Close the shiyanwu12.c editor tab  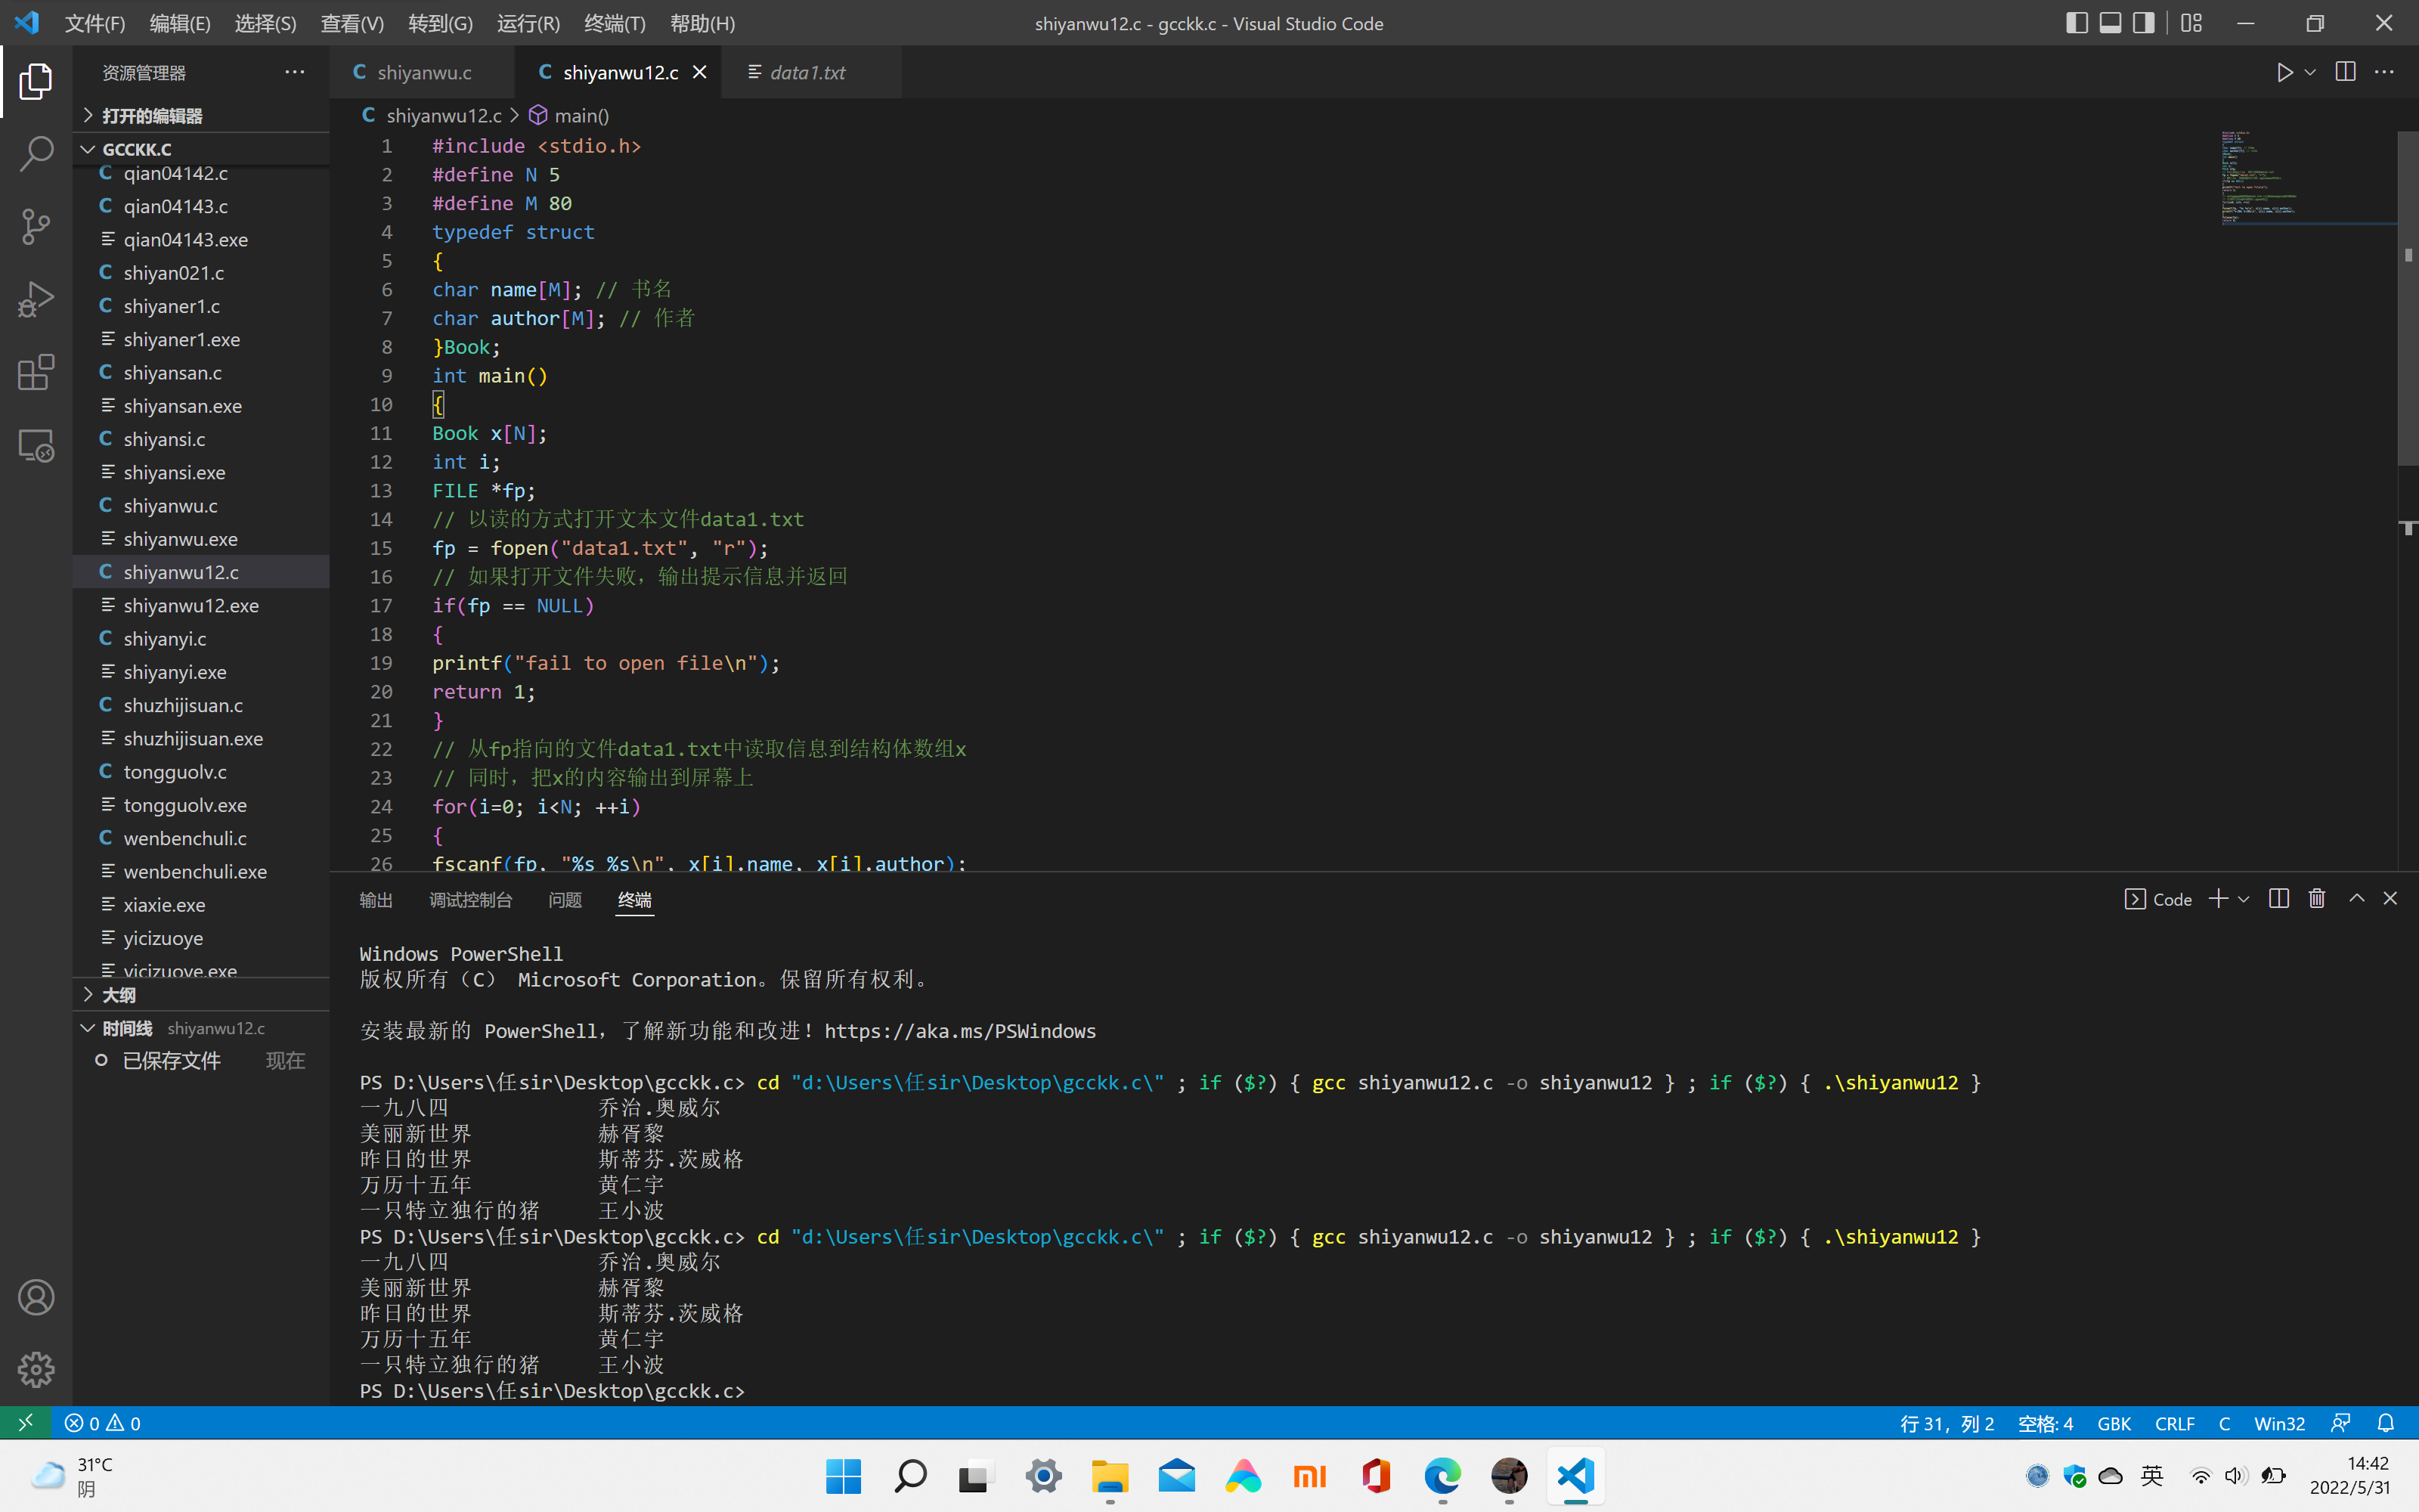click(x=700, y=72)
